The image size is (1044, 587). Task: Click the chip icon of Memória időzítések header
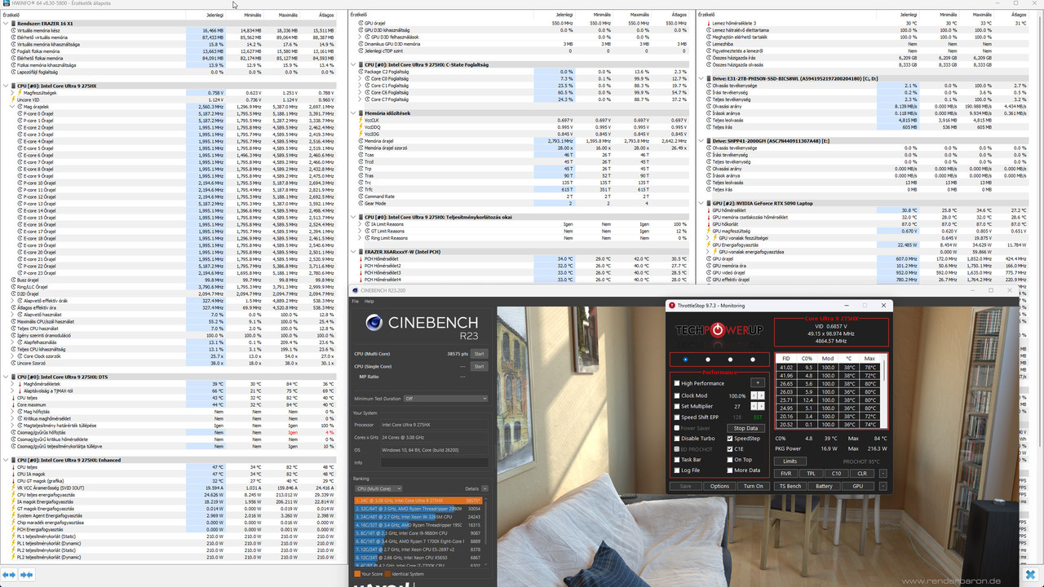pos(360,113)
